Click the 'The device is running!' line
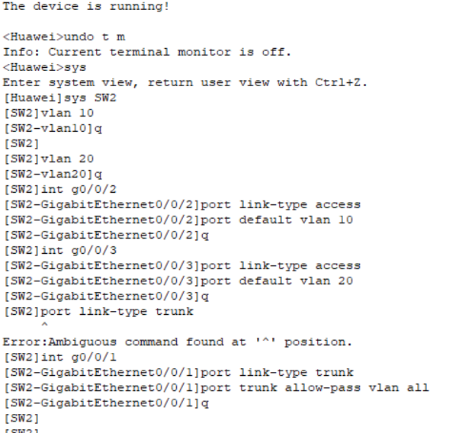 click(x=85, y=7)
